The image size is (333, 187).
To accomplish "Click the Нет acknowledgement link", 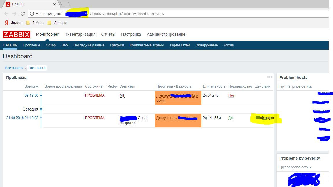I will [x=231, y=95].
